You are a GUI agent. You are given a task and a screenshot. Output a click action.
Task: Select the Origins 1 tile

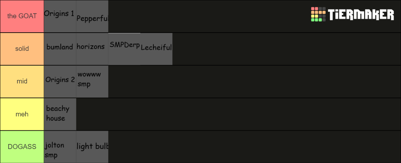(x=60, y=16)
